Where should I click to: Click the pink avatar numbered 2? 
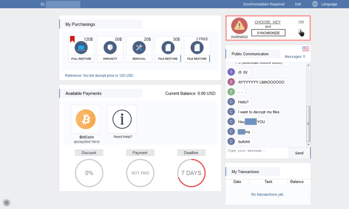tap(231, 82)
